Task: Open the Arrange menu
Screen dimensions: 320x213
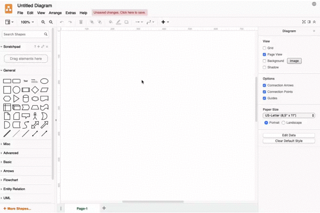Action: tap(55, 13)
